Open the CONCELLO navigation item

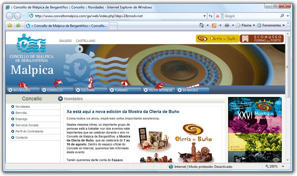click(57, 90)
